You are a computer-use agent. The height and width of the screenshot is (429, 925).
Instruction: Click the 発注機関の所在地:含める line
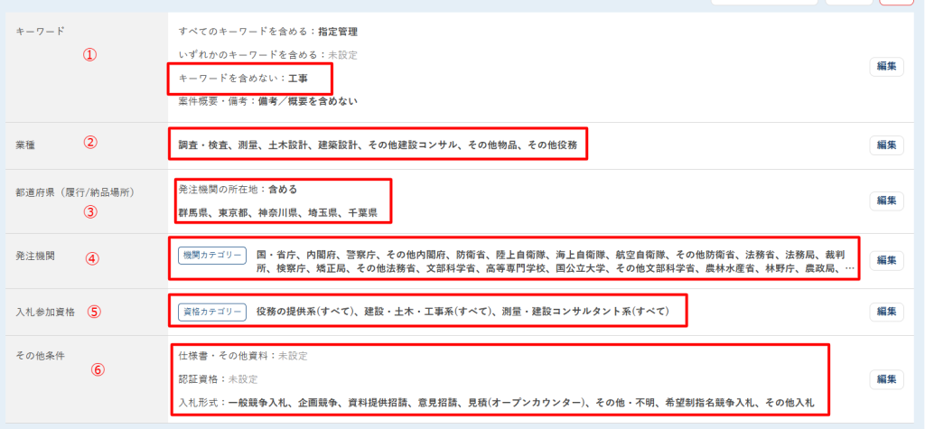[238, 190]
